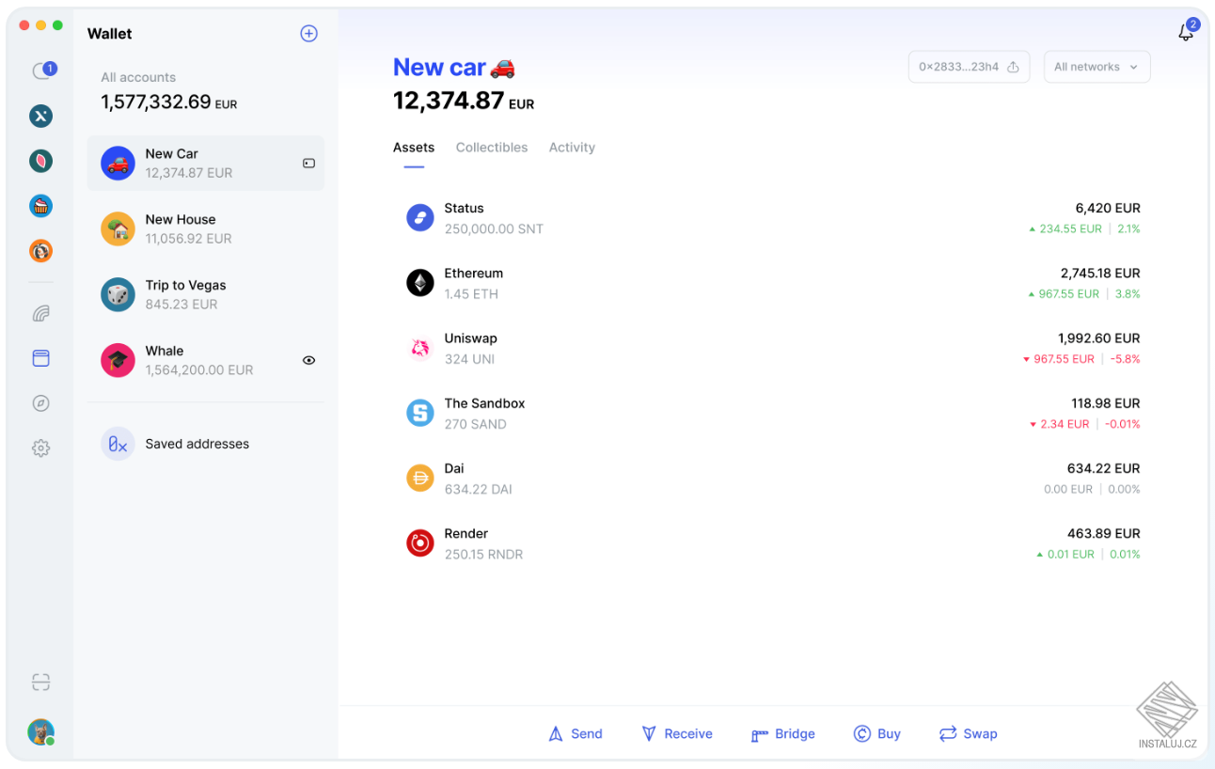Screen dimensions: 1215x769
Task: Click the Trip to Vegas dice avatar
Action: pyautogui.click(x=118, y=295)
